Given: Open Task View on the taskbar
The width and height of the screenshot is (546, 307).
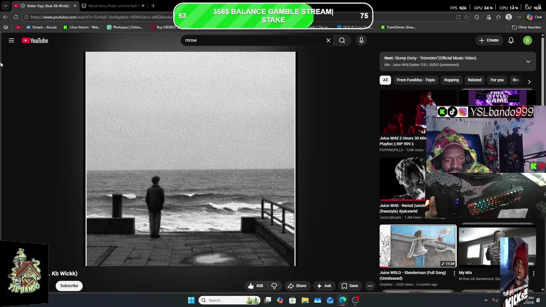Looking at the screenshot, I should pos(267,300).
